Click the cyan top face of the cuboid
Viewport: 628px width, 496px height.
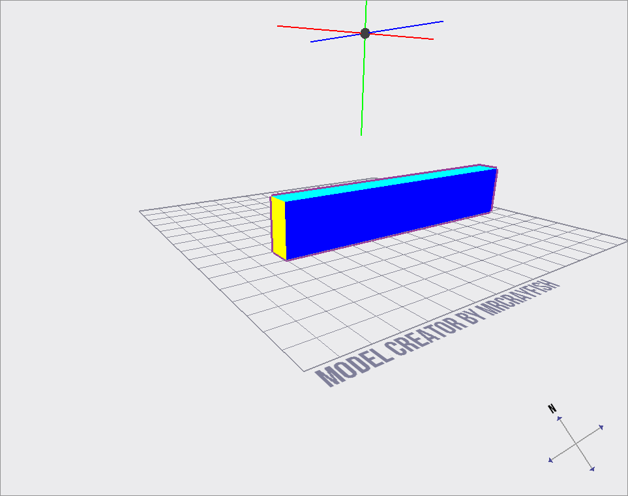click(x=383, y=183)
